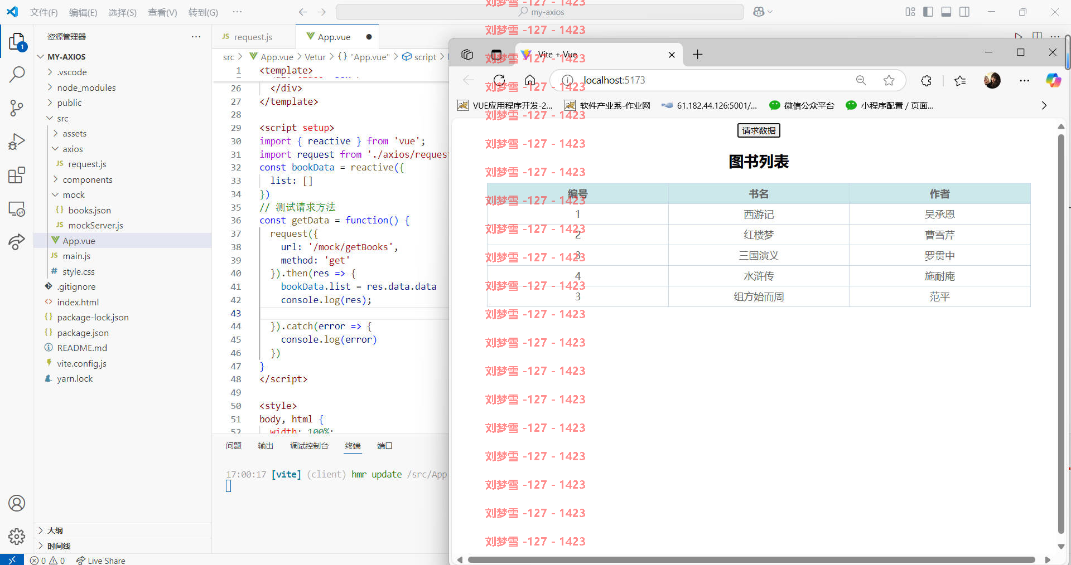Show more bookmarks bar items
Viewport: 1071px width, 565px height.
click(x=1044, y=105)
